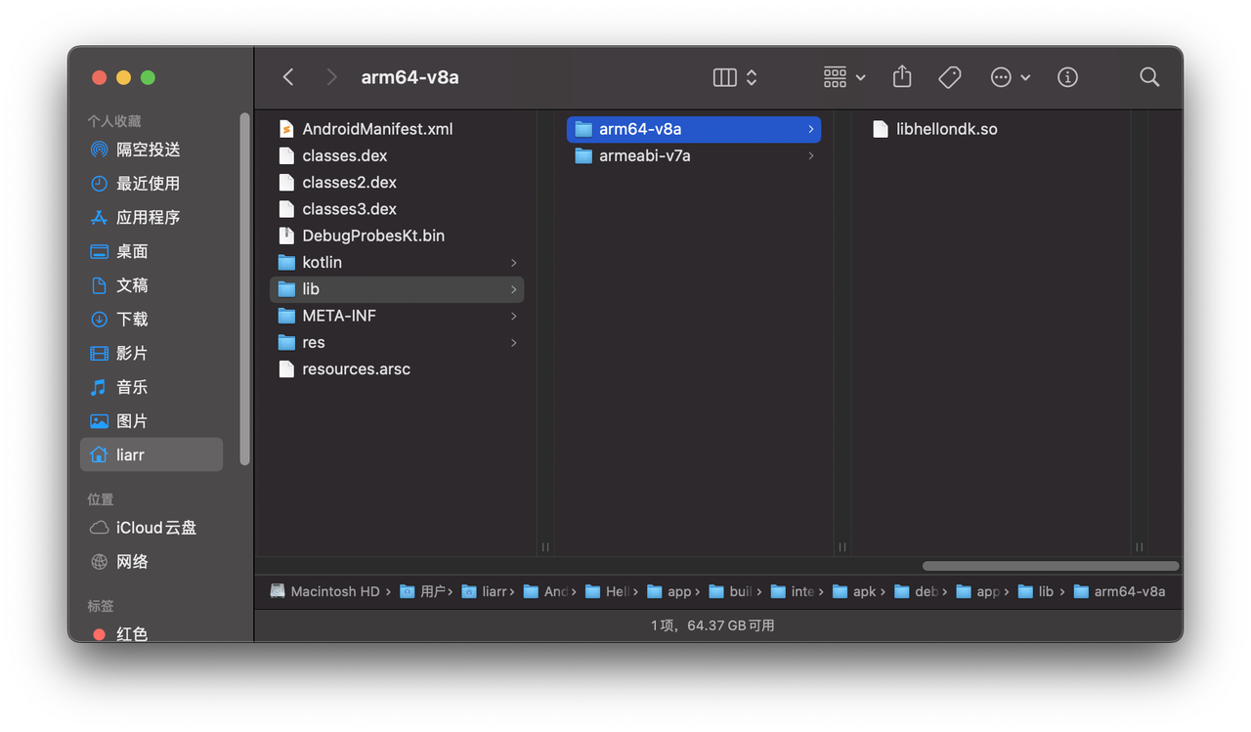Open 网络 in sidebar

[151, 562]
